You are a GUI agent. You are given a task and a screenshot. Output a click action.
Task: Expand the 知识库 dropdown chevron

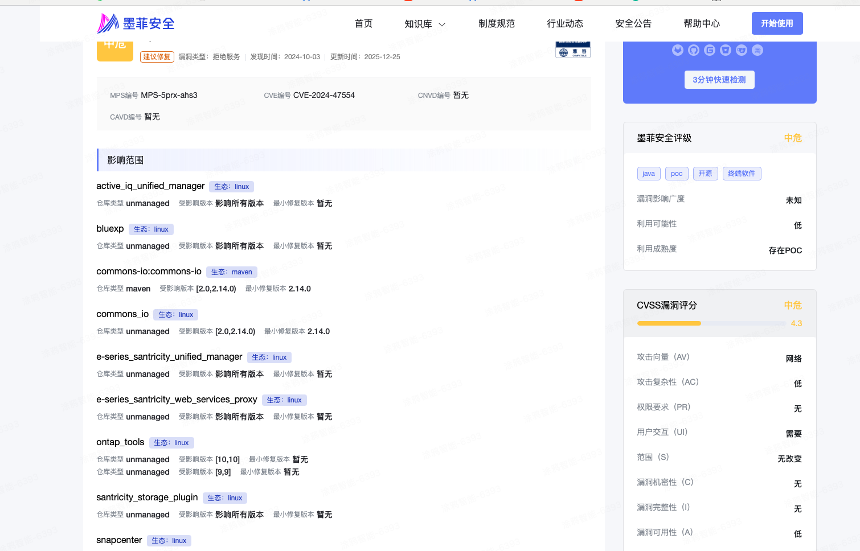[442, 24]
